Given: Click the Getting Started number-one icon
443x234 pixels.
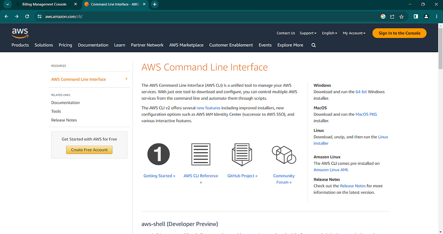Looking at the screenshot, I should tap(158, 154).
